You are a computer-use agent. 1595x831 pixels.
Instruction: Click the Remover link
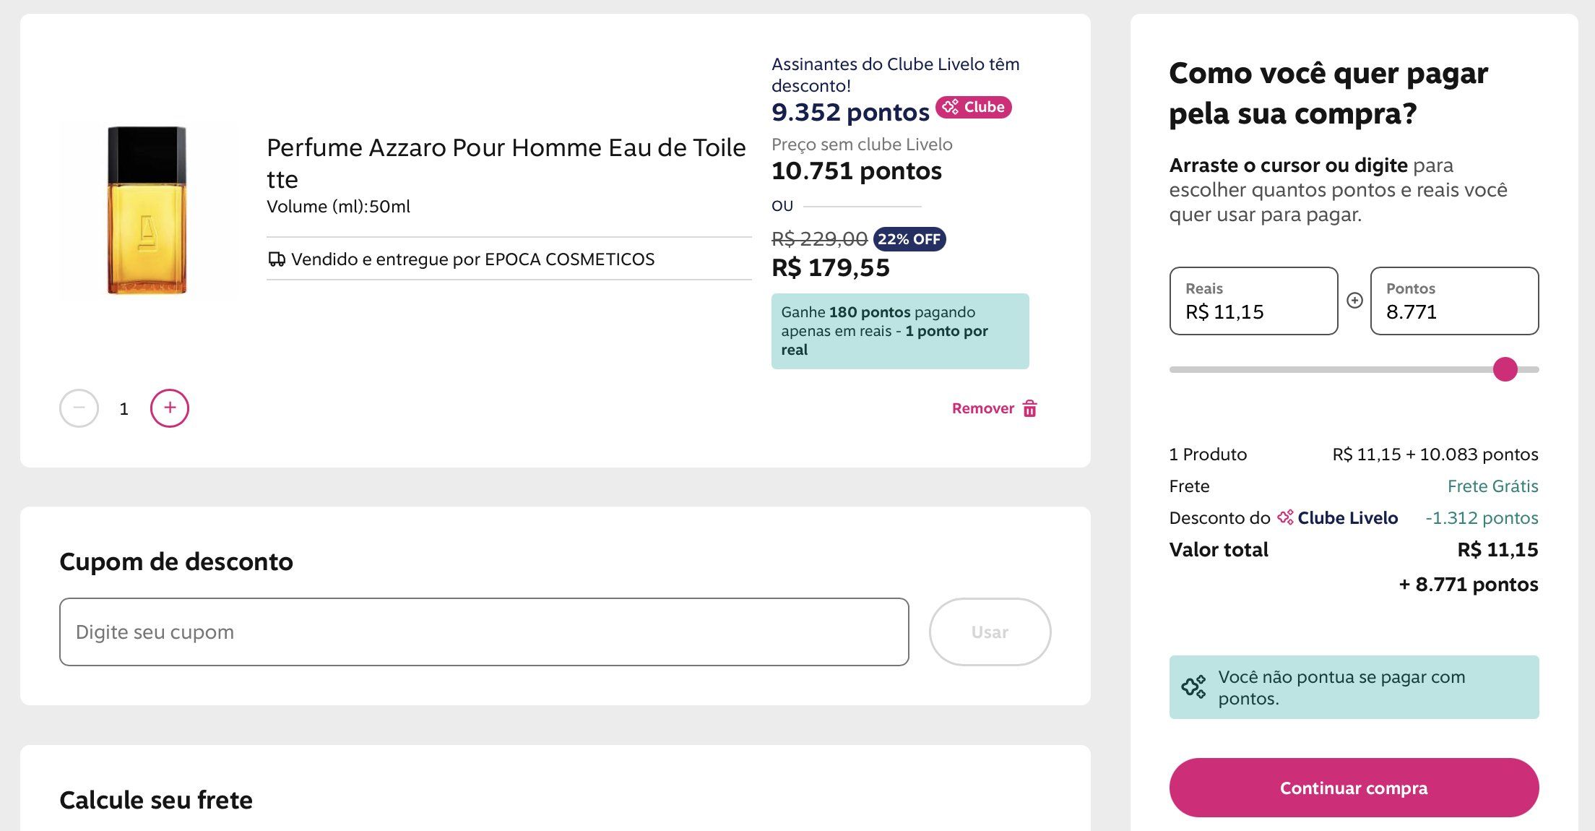[982, 409]
